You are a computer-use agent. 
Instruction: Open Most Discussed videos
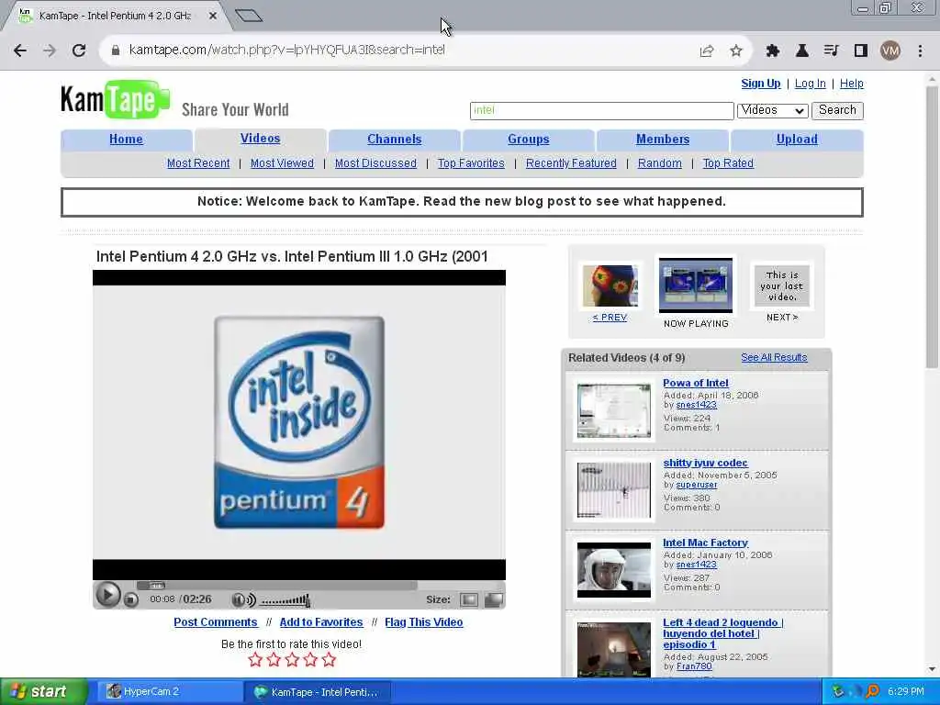[375, 163]
